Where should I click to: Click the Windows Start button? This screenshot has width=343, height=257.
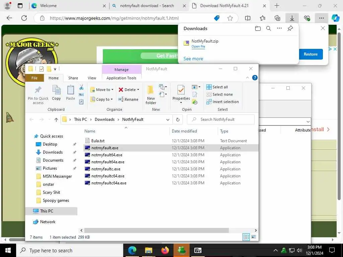point(8,250)
